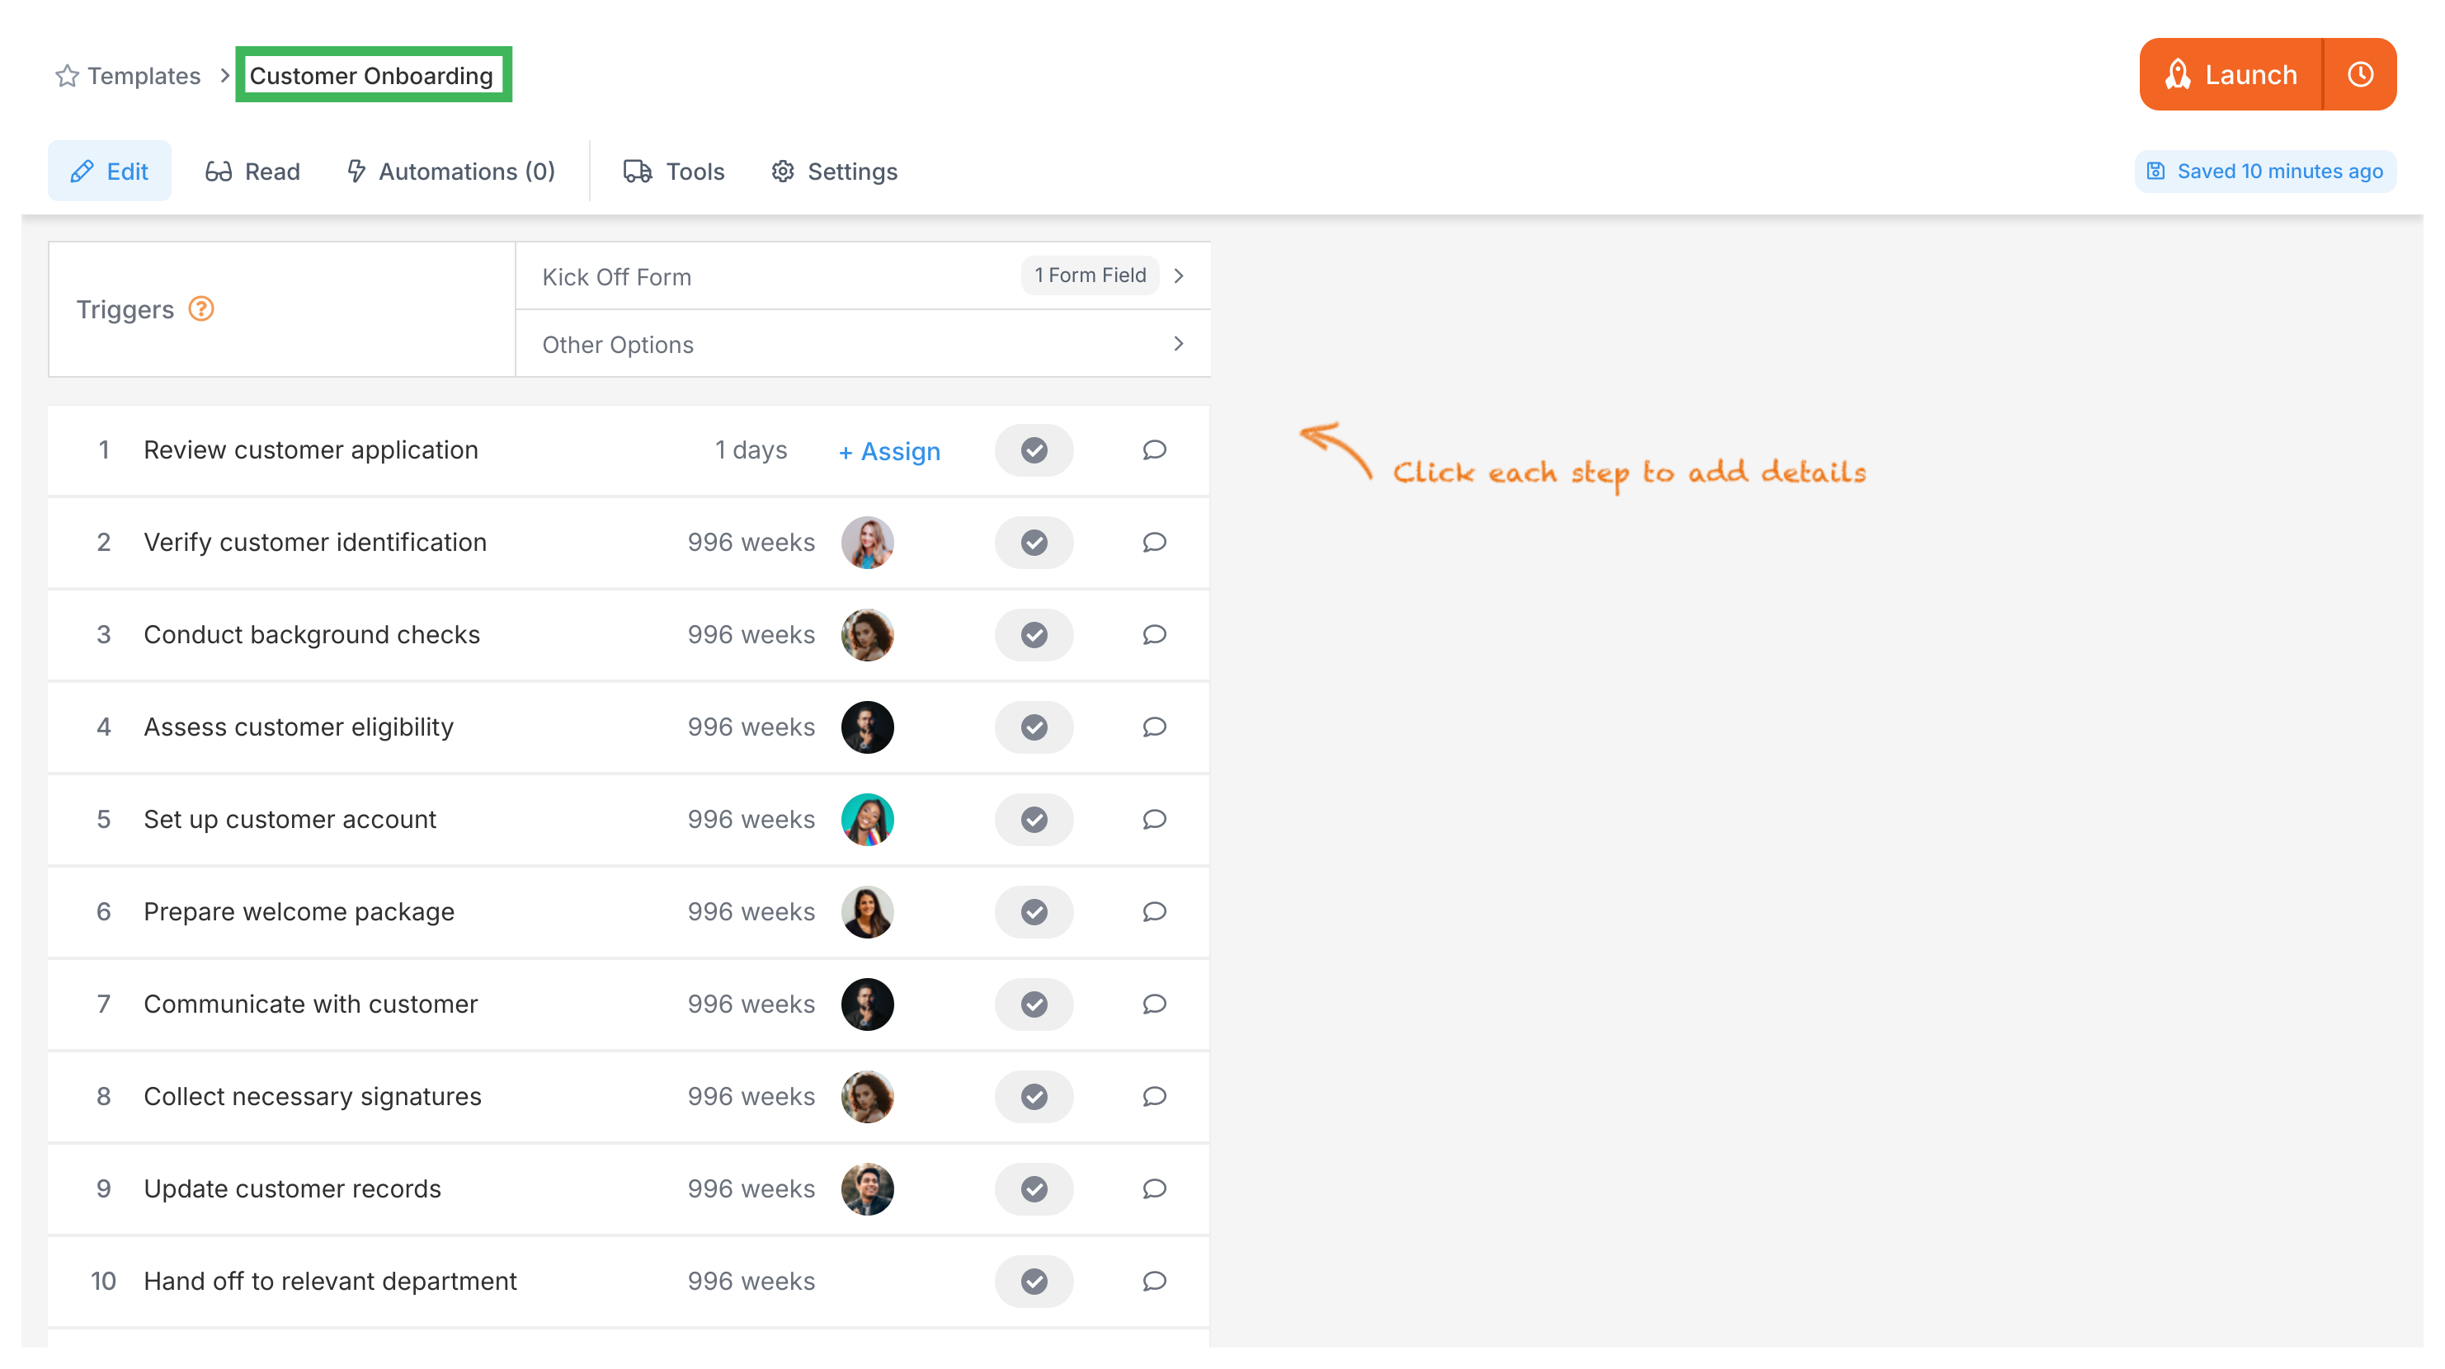Click the avatar icon on step 2
The width and height of the screenshot is (2445, 1369).
click(866, 541)
